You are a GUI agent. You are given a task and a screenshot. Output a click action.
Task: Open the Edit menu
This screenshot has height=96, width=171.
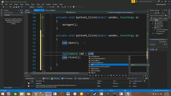coord(6,4)
